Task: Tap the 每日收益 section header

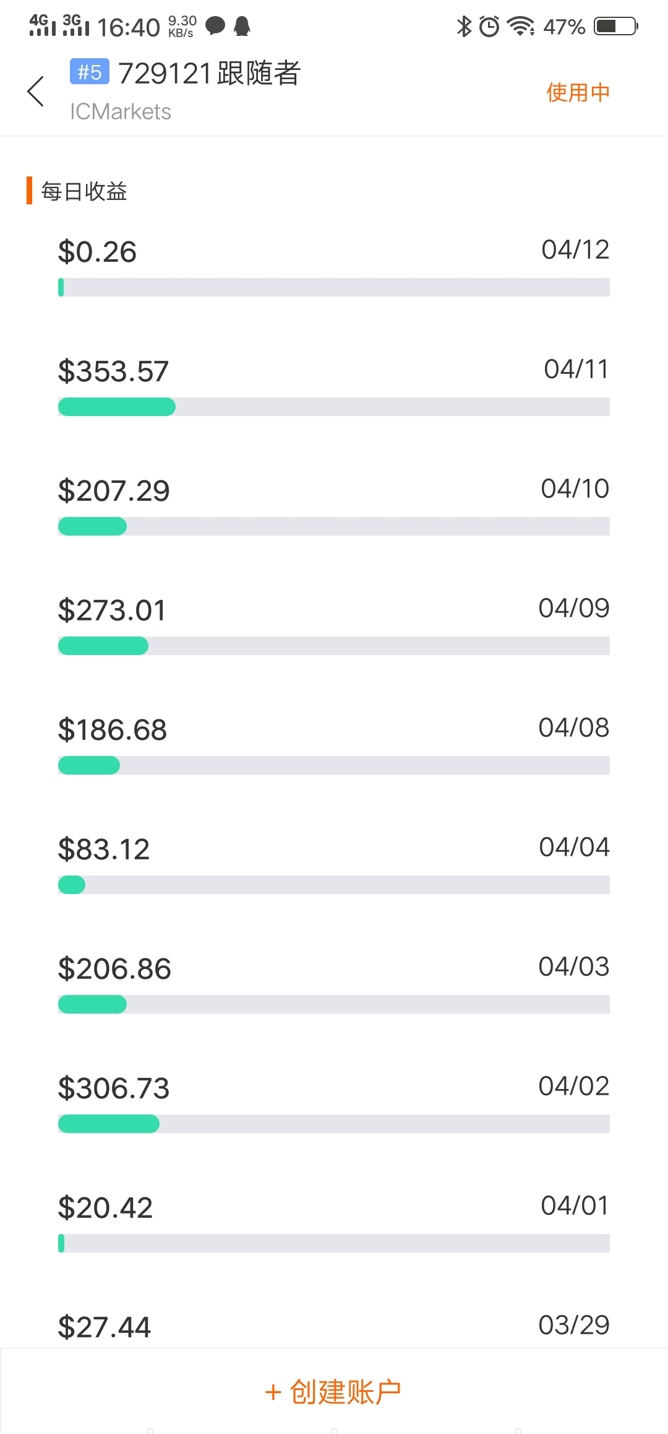Action: point(84,191)
